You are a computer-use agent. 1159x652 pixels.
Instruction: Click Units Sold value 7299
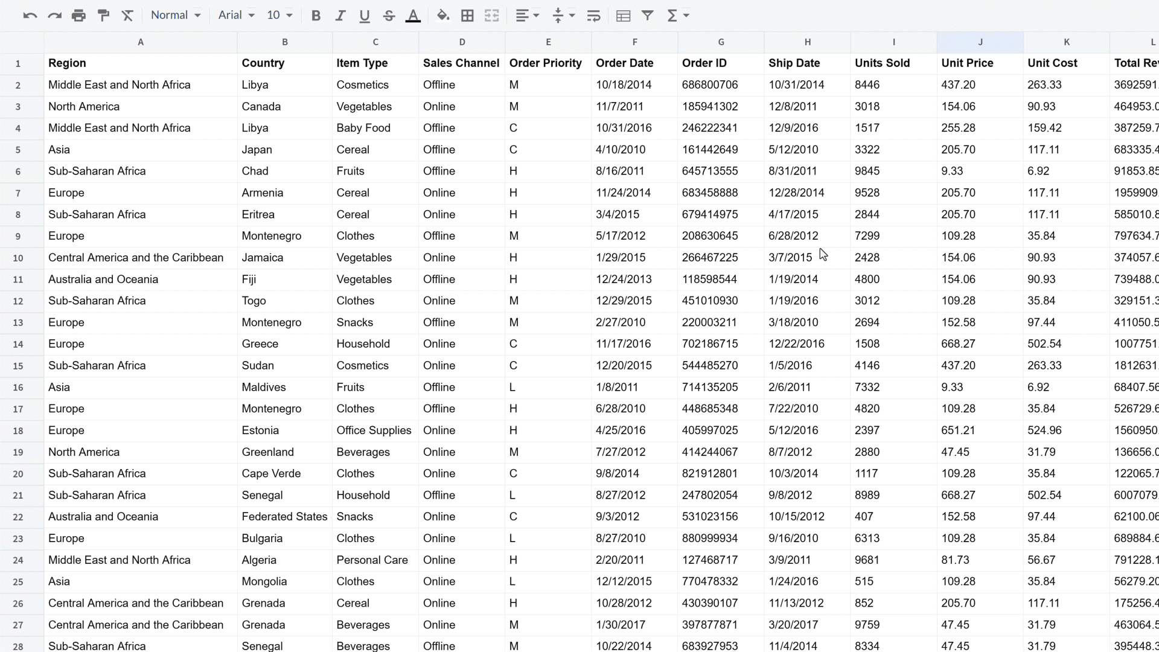894,236
